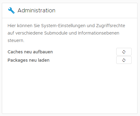The height and width of the screenshot is (116, 140).
Task: Click the blue wrench icon
Action: pos(11,10)
